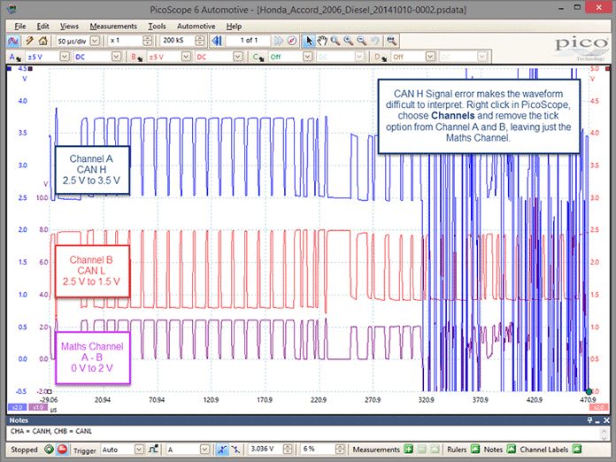Adjust the 3.036 V trigger threshold stepper
This screenshot has width=616, height=462.
[288, 449]
